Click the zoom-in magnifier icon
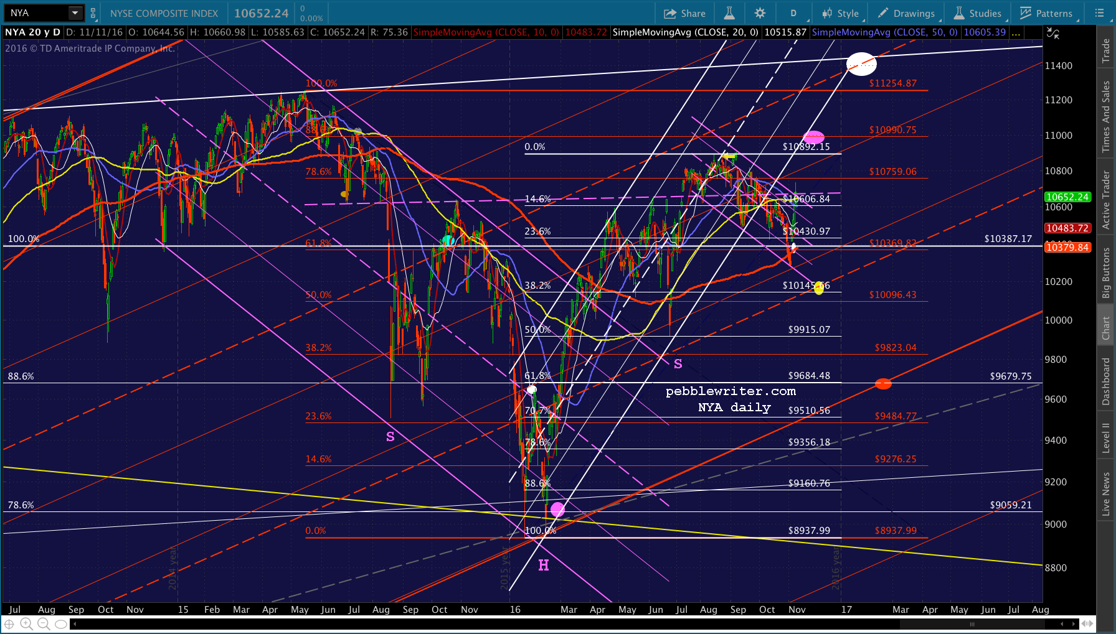1116x634 pixels. pyautogui.click(x=26, y=623)
